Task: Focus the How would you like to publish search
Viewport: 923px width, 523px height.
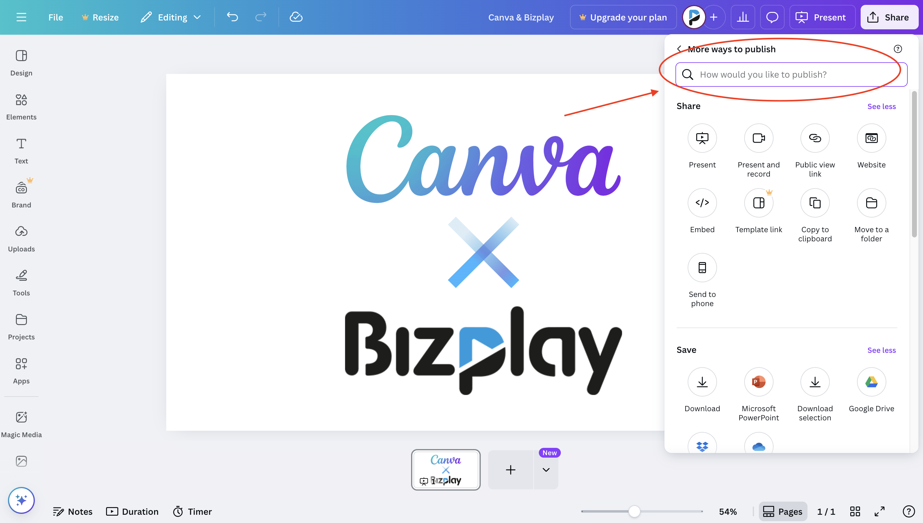Action: pos(791,74)
